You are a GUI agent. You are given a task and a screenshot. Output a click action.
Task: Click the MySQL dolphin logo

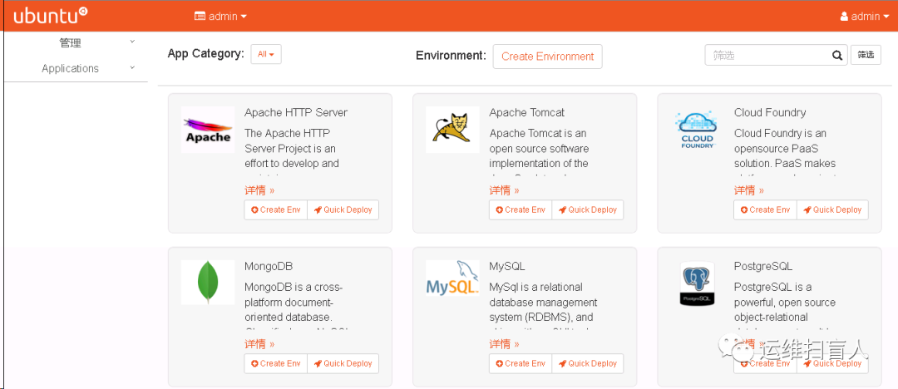[x=452, y=283]
